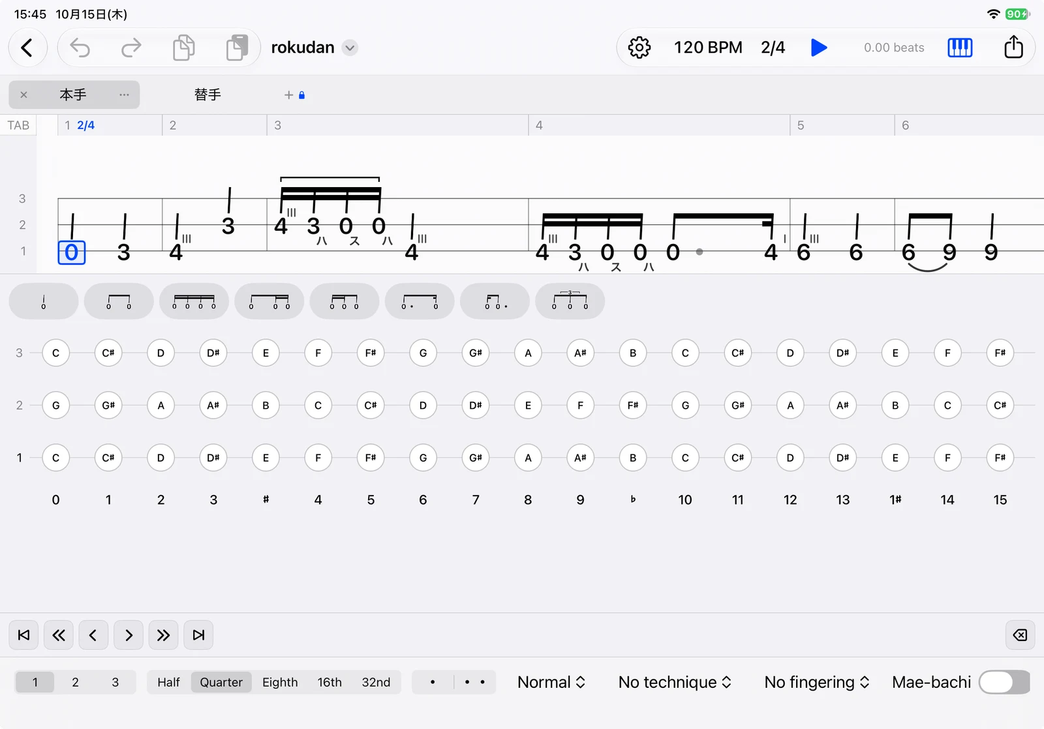Select the 本手 tab
This screenshot has width=1044, height=729.
coord(73,95)
